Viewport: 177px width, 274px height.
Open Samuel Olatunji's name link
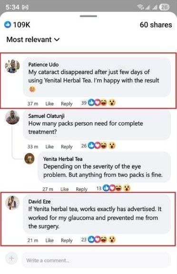click(46, 116)
